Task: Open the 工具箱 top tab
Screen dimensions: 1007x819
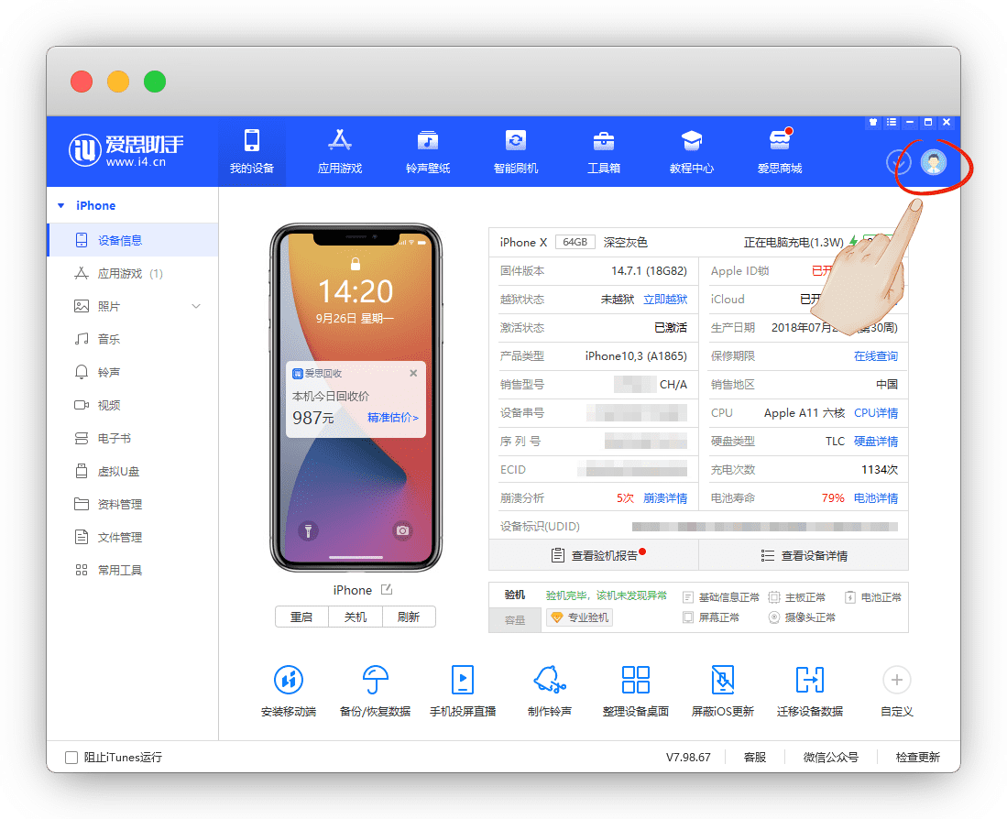Action: pyautogui.click(x=604, y=151)
